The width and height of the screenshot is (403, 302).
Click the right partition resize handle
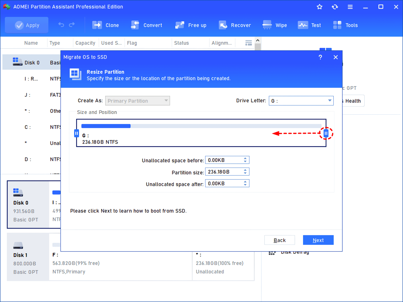[326, 133]
